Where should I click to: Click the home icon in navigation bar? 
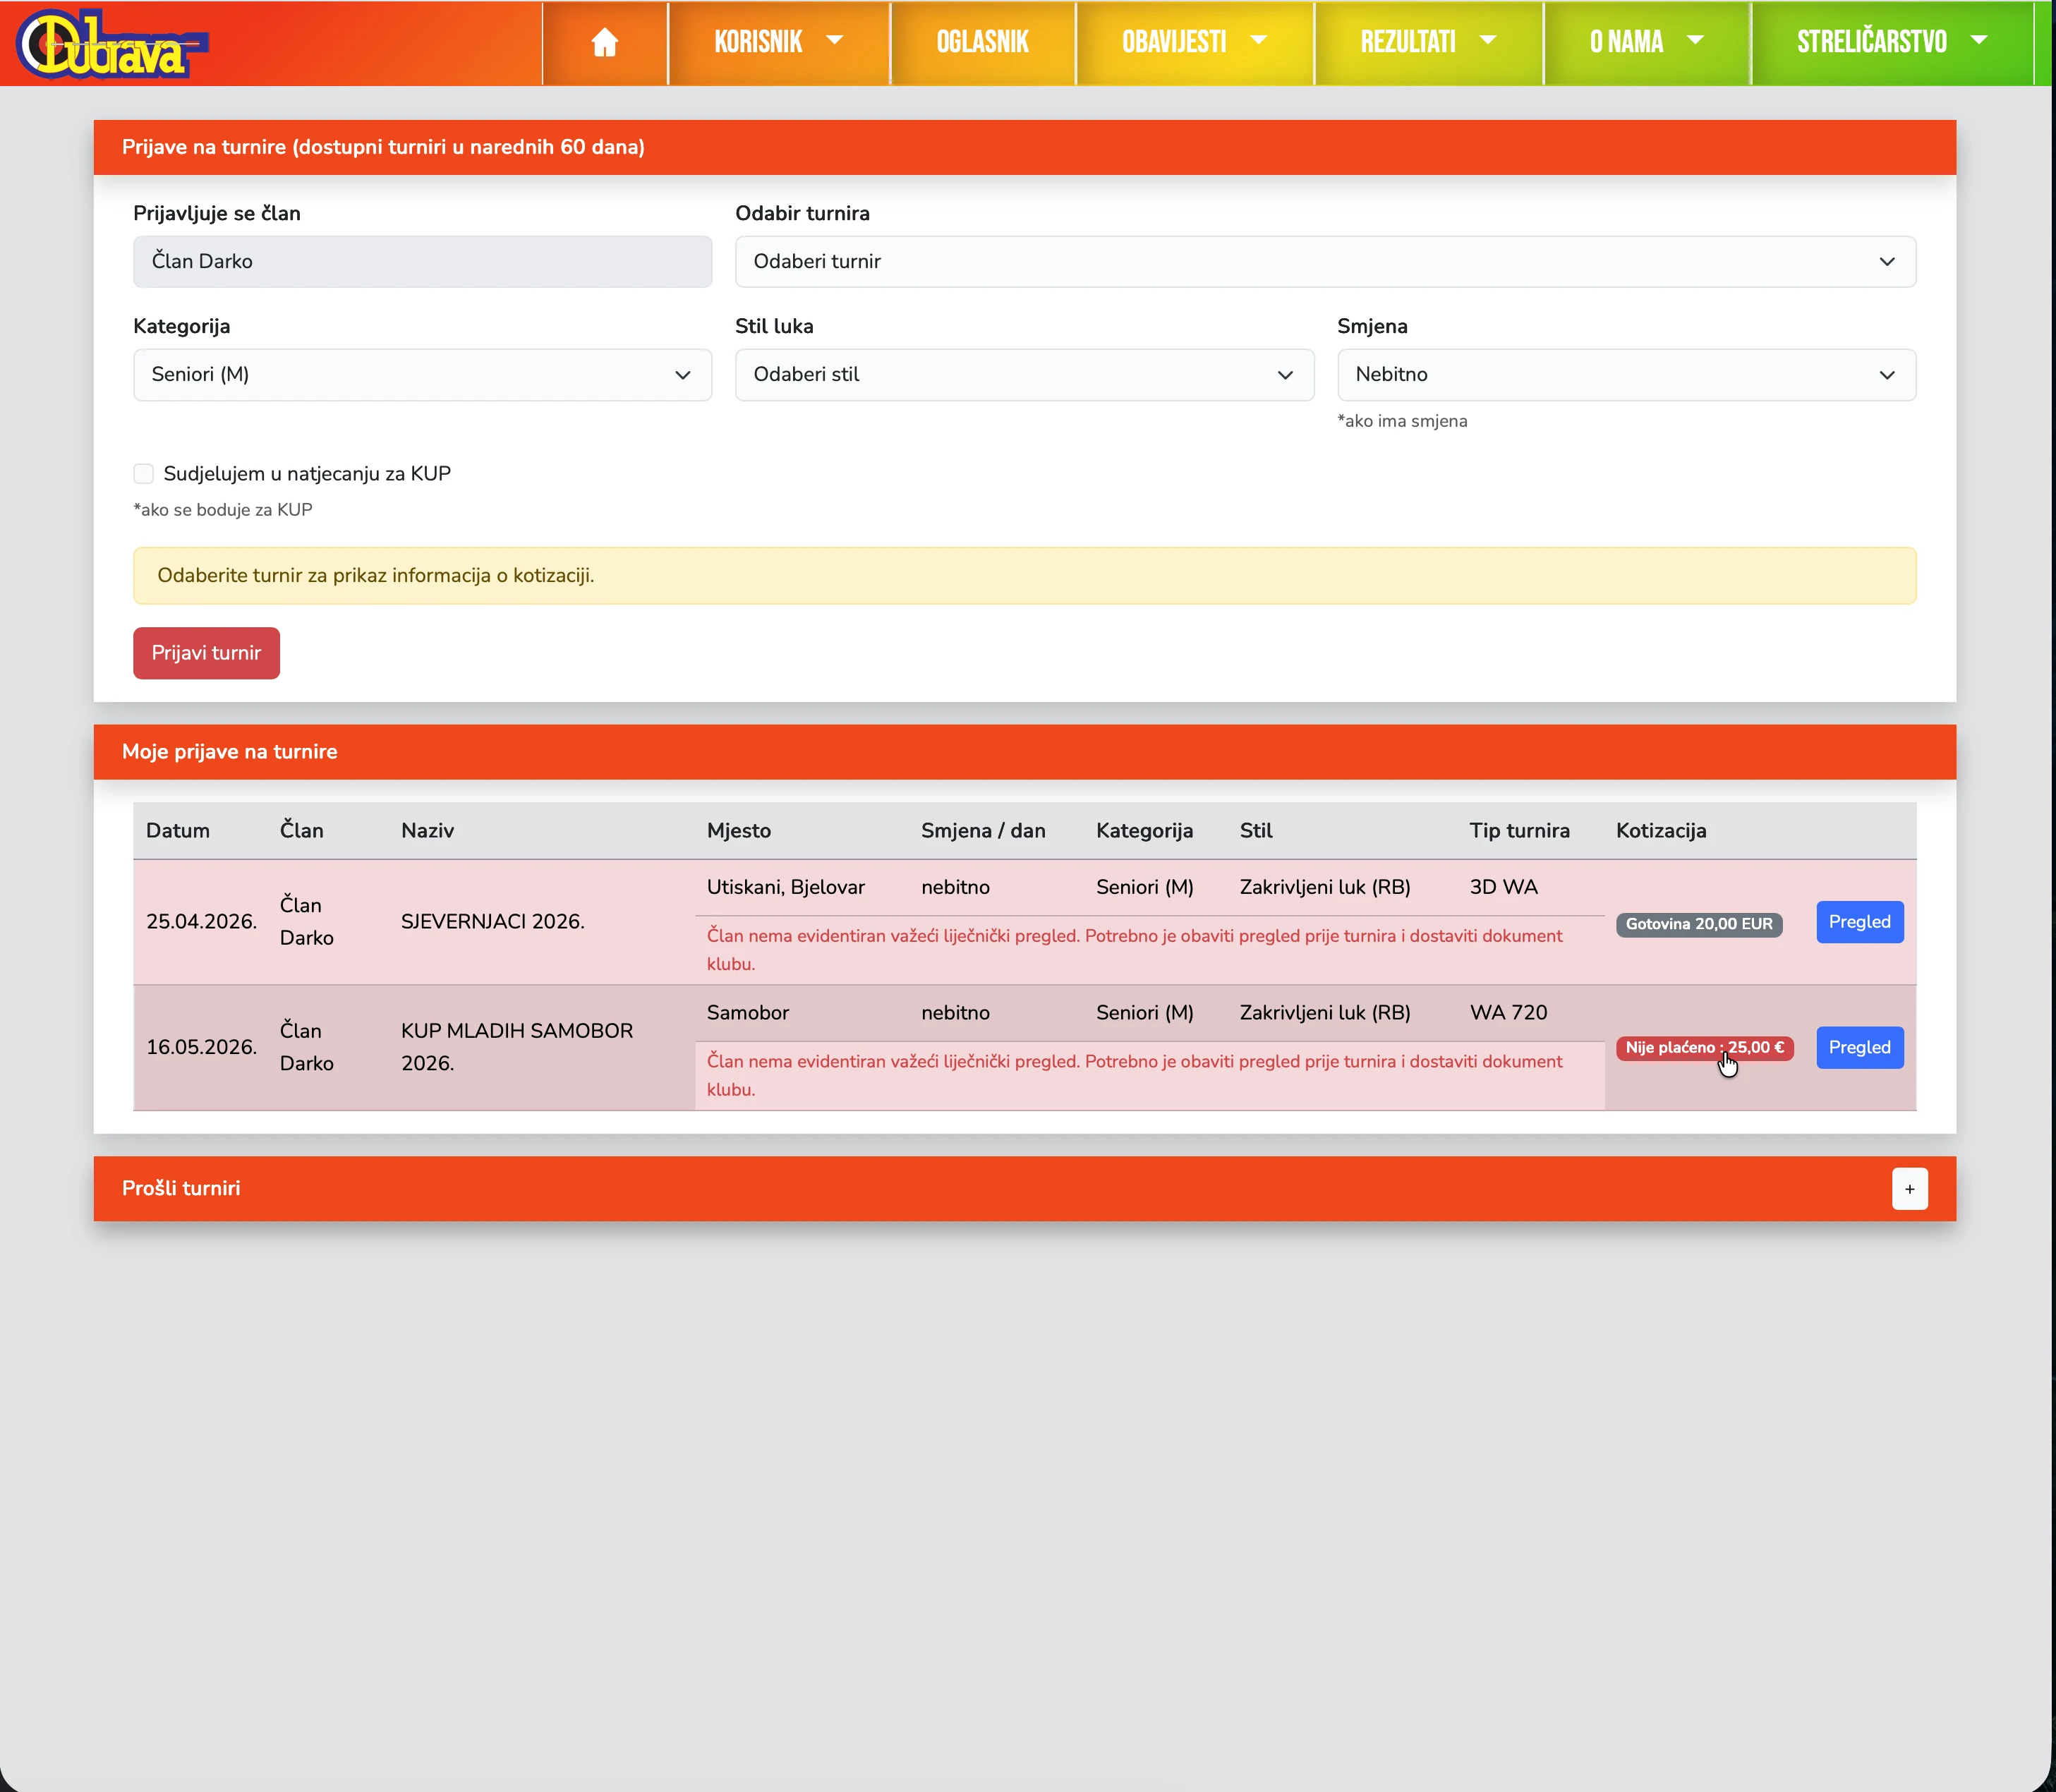[604, 42]
